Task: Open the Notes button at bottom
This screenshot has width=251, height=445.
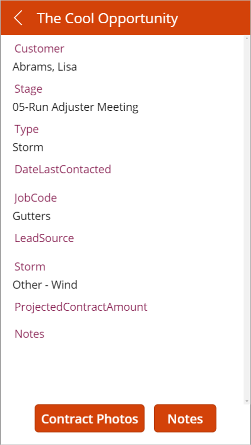Action: [x=185, y=418]
